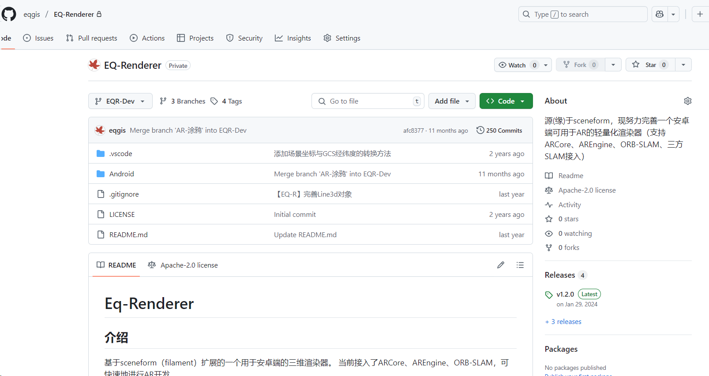Viewport: 709px width, 376px height.
Task: Expand the Copilot dropdown arrow
Action: [673, 14]
